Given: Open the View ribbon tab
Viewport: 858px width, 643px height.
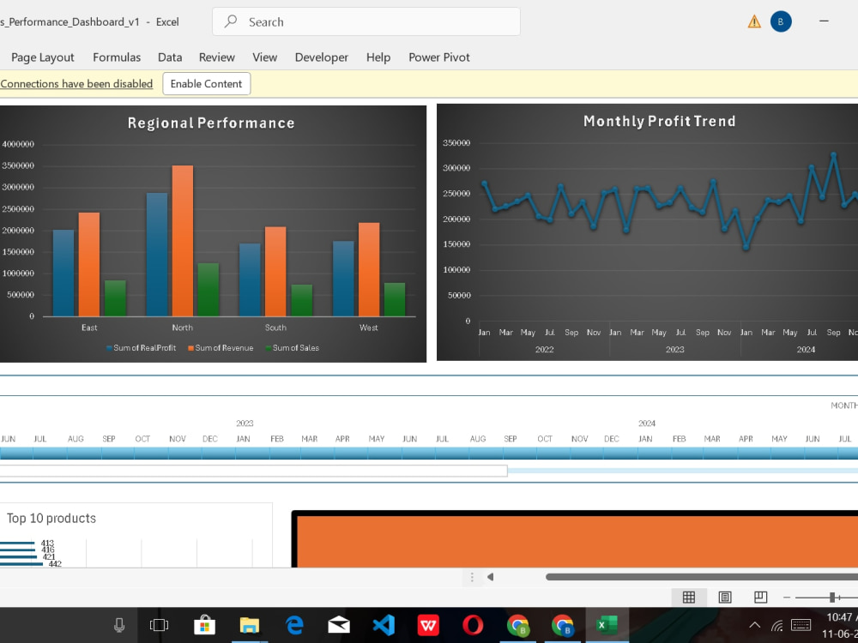Looking at the screenshot, I should pos(265,57).
